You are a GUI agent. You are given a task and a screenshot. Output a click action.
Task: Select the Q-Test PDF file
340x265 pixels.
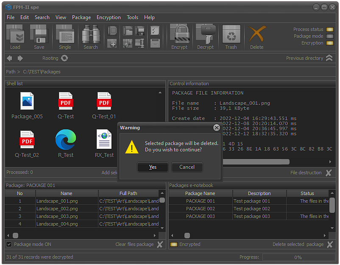pyautogui.click(x=66, y=106)
